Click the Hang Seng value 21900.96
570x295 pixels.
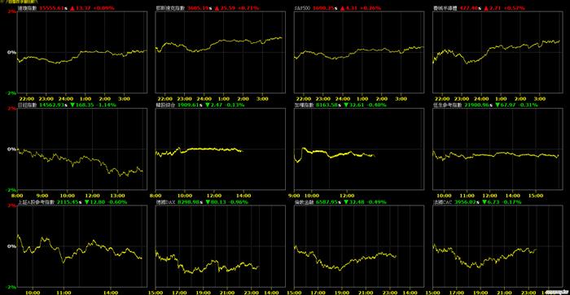coord(476,105)
